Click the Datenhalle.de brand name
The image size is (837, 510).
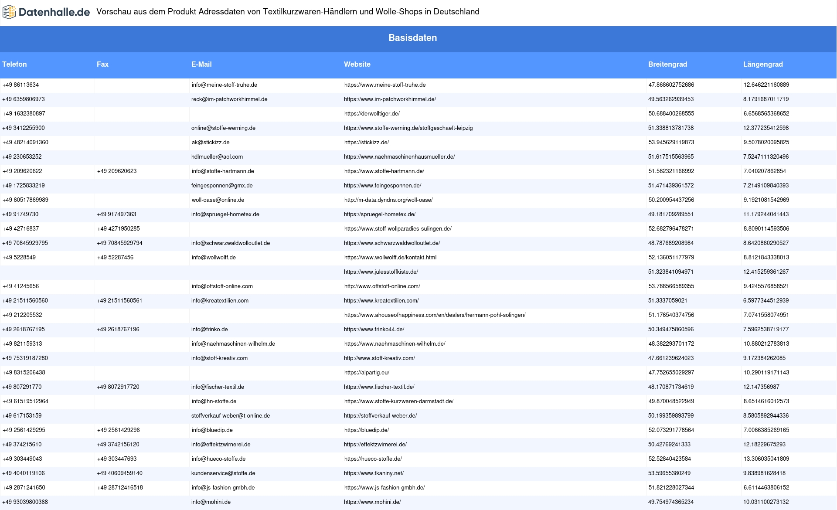pyautogui.click(x=54, y=12)
